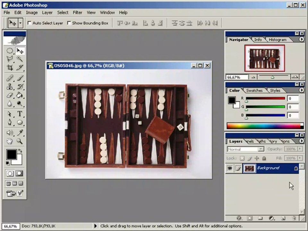Image resolution: width=308 pixels, height=231 pixels.
Task: Click the red R slider track
Action: pos(265,98)
